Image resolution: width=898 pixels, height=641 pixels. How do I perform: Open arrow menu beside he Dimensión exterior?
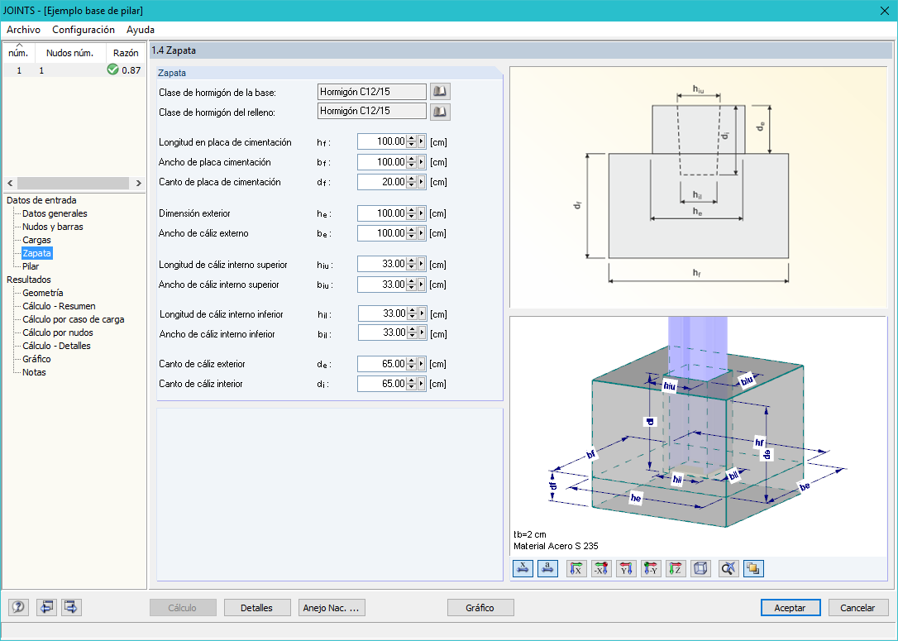(x=422, y=213)
